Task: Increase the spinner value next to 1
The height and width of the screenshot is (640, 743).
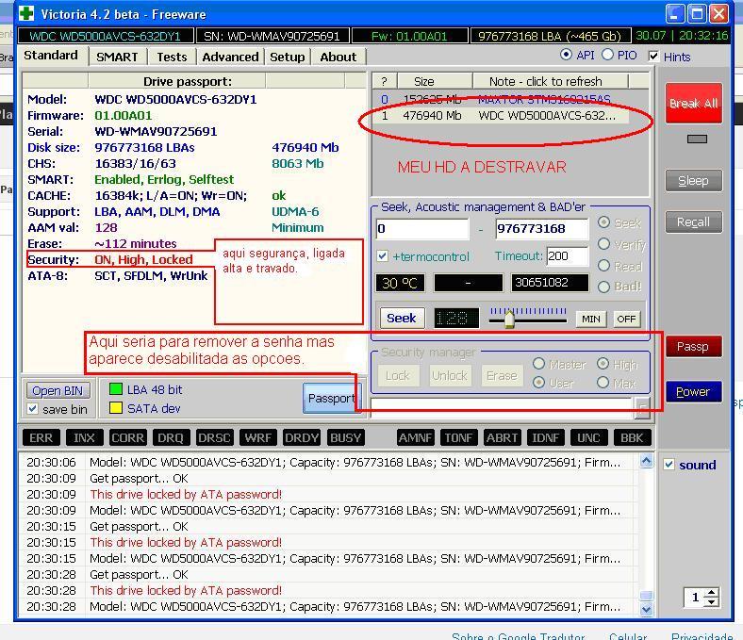Action: click(x=711, y=593)
